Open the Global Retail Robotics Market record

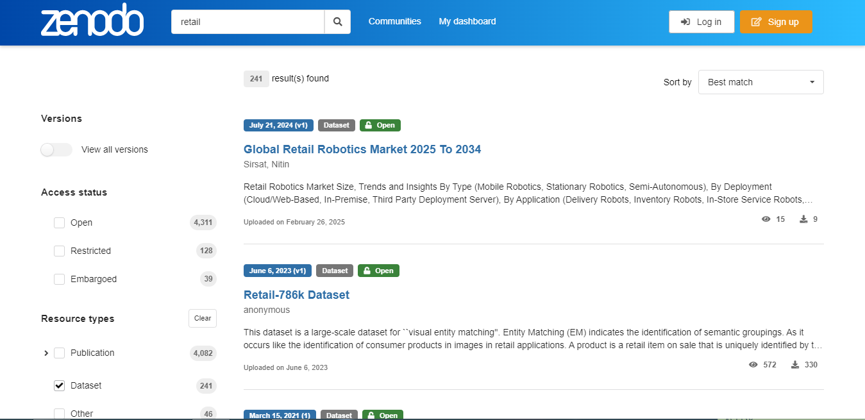click(362, 149)
